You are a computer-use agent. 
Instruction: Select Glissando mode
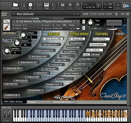96,55
